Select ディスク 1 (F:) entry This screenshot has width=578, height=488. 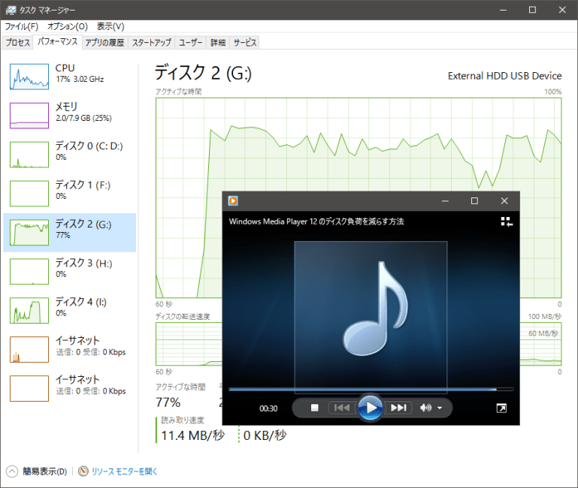point(70,194)
